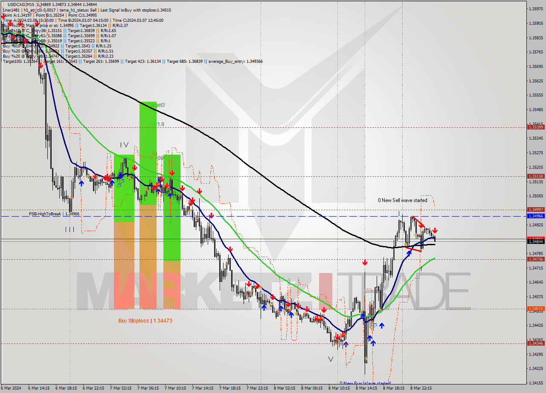Click the 1.34225 price scale value
This screenshot has height=393, width=546.
[536, 368]
